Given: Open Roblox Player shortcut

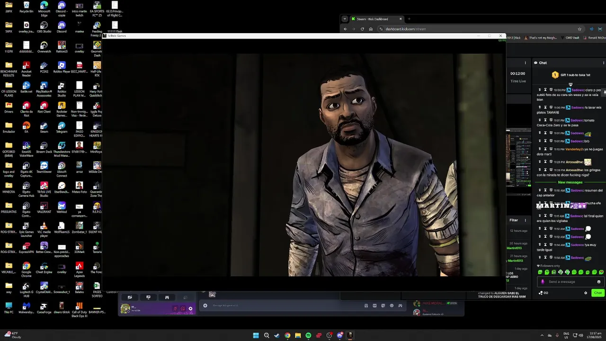Looking at the screenshot, I should pos(62,67).
